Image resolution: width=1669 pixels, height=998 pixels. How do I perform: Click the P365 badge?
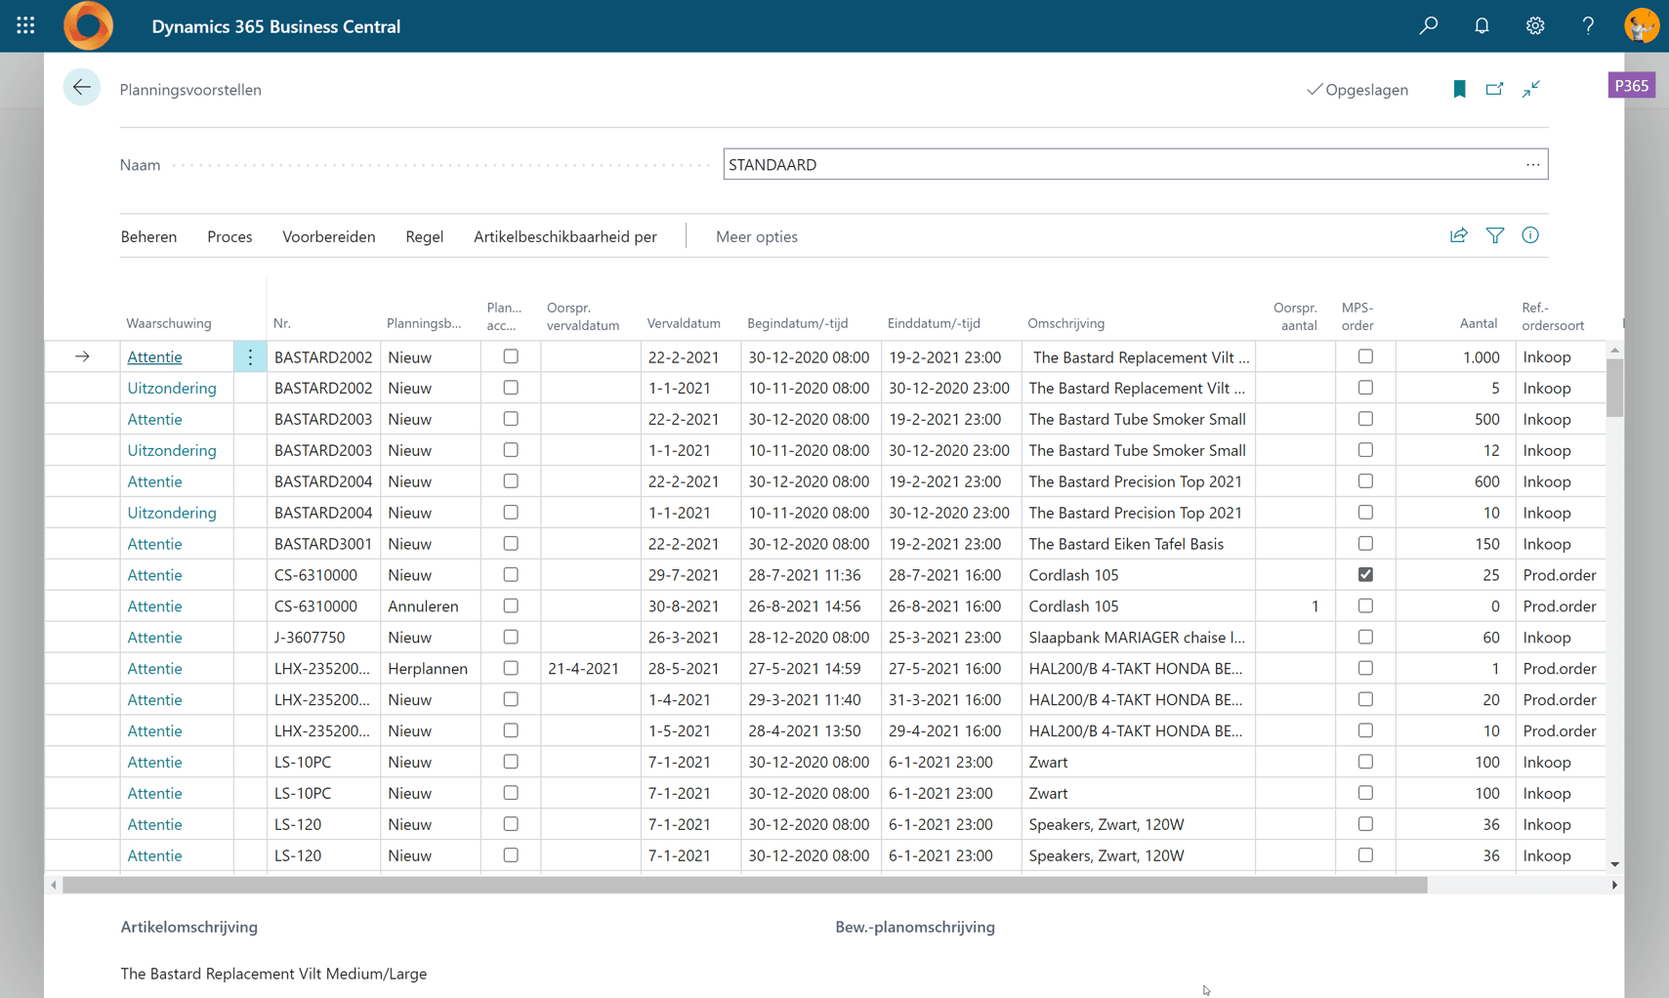point(1632,86)
